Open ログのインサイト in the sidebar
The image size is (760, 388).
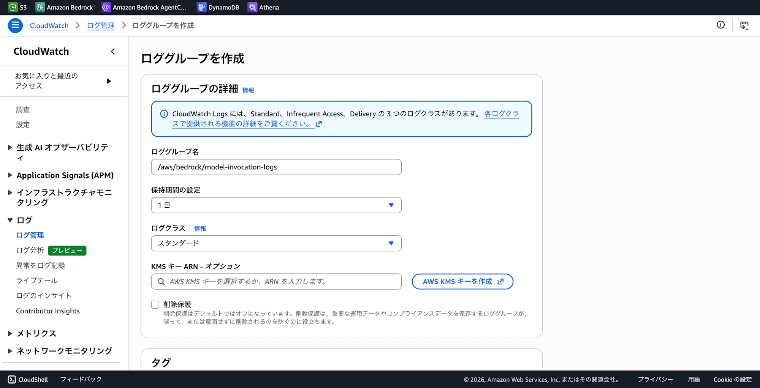pyautogui.click(x=44, y=296)
